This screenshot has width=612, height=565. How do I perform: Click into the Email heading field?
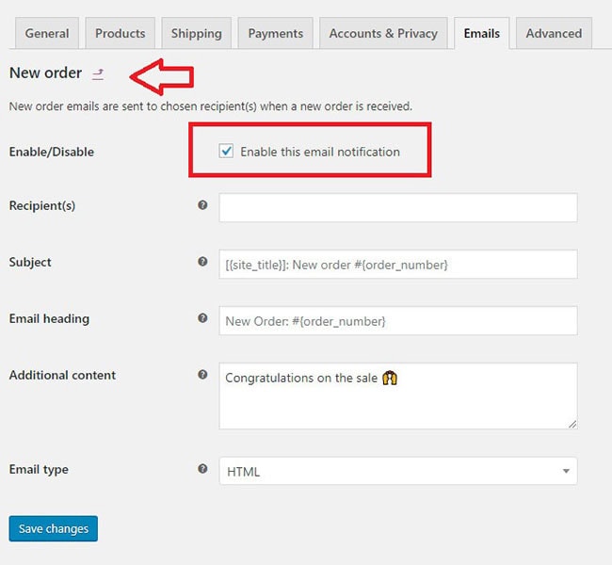point(398,321)
